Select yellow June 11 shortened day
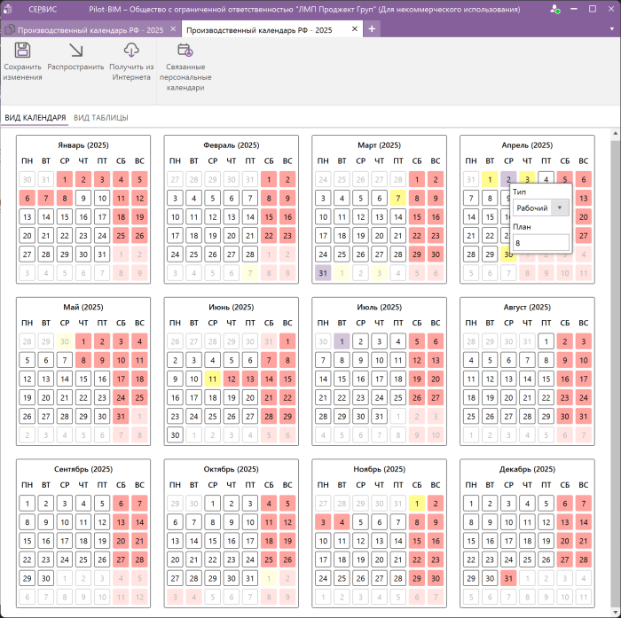Image resolution: width=621 pixels, height=618 pixels. (x=212, y=379)
